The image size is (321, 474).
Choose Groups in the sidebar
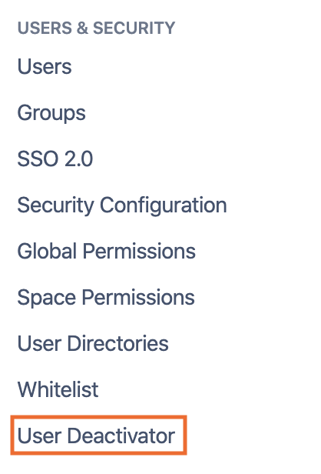click(x=51, y=113)
